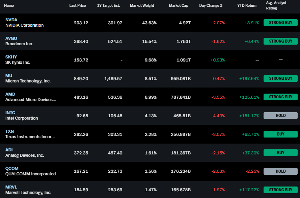Click Marvell's STRONG BUY rating badge
This screenshot has height=198, width=300.
280,190
